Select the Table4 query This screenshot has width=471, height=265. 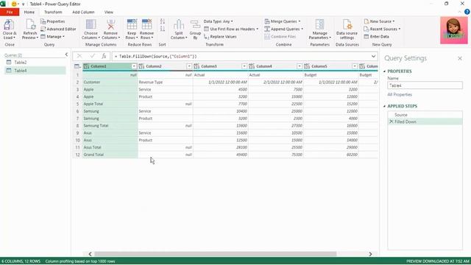tap(35, 71)
